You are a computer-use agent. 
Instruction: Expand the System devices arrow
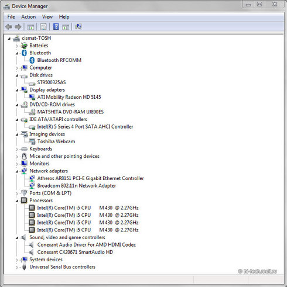coord(17,260)
